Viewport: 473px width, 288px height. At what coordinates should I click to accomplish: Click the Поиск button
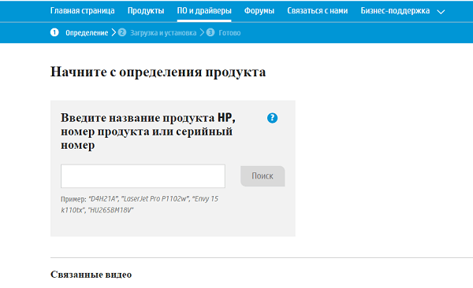263,176
